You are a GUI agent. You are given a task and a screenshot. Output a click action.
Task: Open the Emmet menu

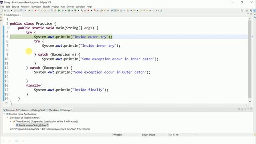coord(70,7)
